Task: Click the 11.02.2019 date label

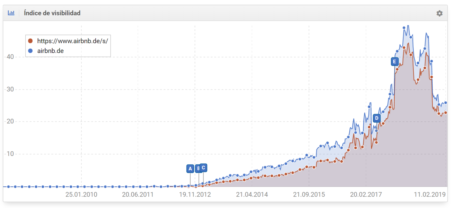Action: pyautogui.click(x=430, y=195)
